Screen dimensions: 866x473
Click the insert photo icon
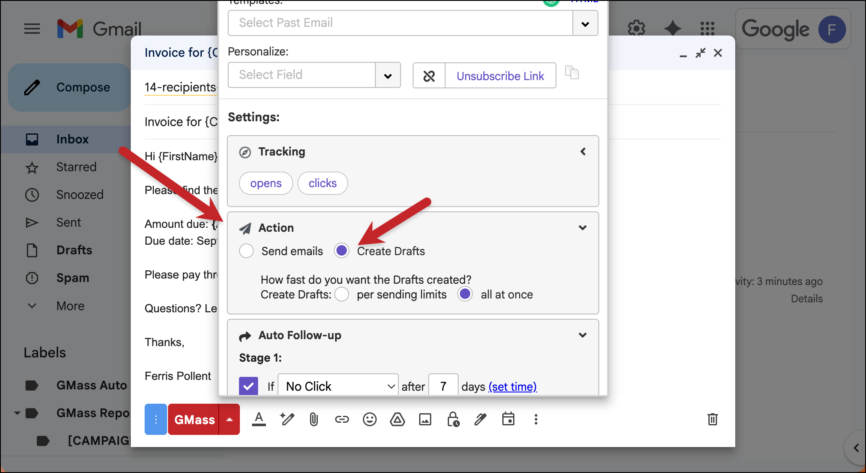tap(425, 419)
